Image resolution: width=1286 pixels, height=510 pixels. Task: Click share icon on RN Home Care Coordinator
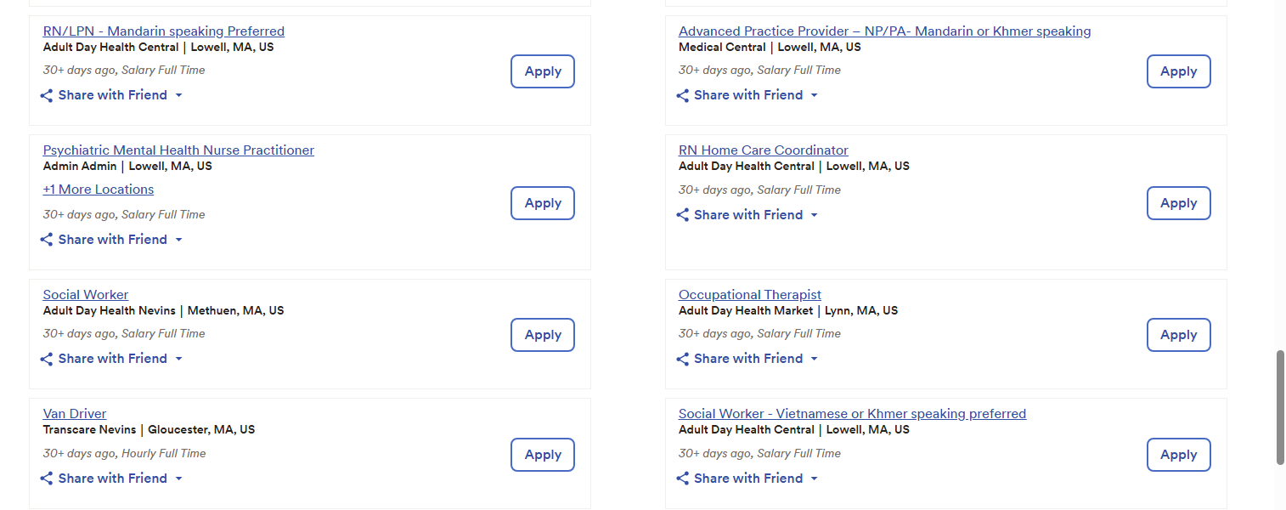[x=682, y=216]
